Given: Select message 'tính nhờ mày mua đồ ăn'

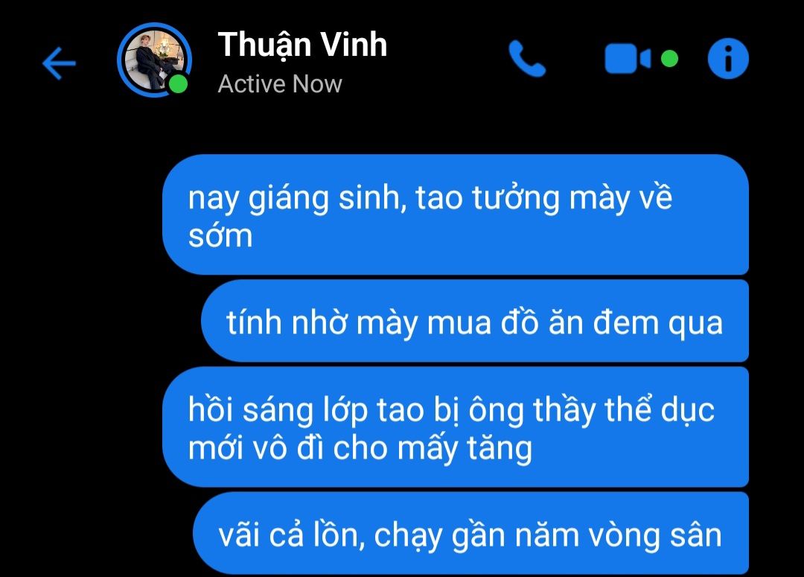Looking at the screenshot, I should tap(475, 321).
